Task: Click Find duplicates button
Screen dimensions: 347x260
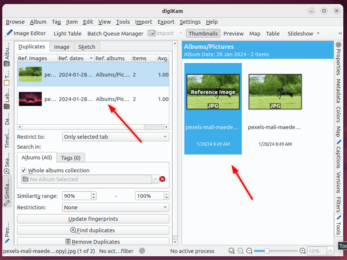Action: 93,230
